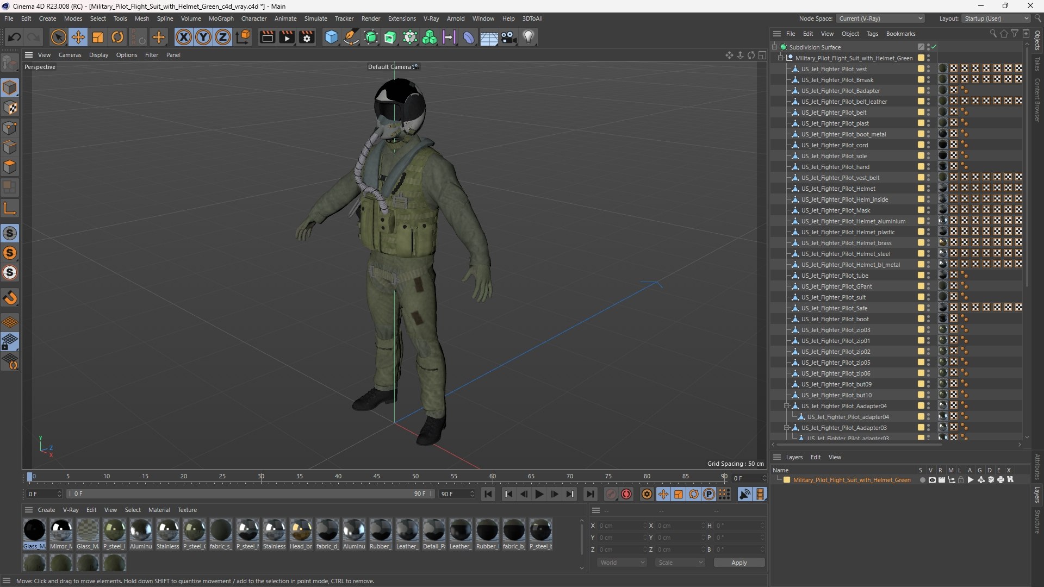Click the Camera object icon
1044x587 pixels.
coord(509,37)
